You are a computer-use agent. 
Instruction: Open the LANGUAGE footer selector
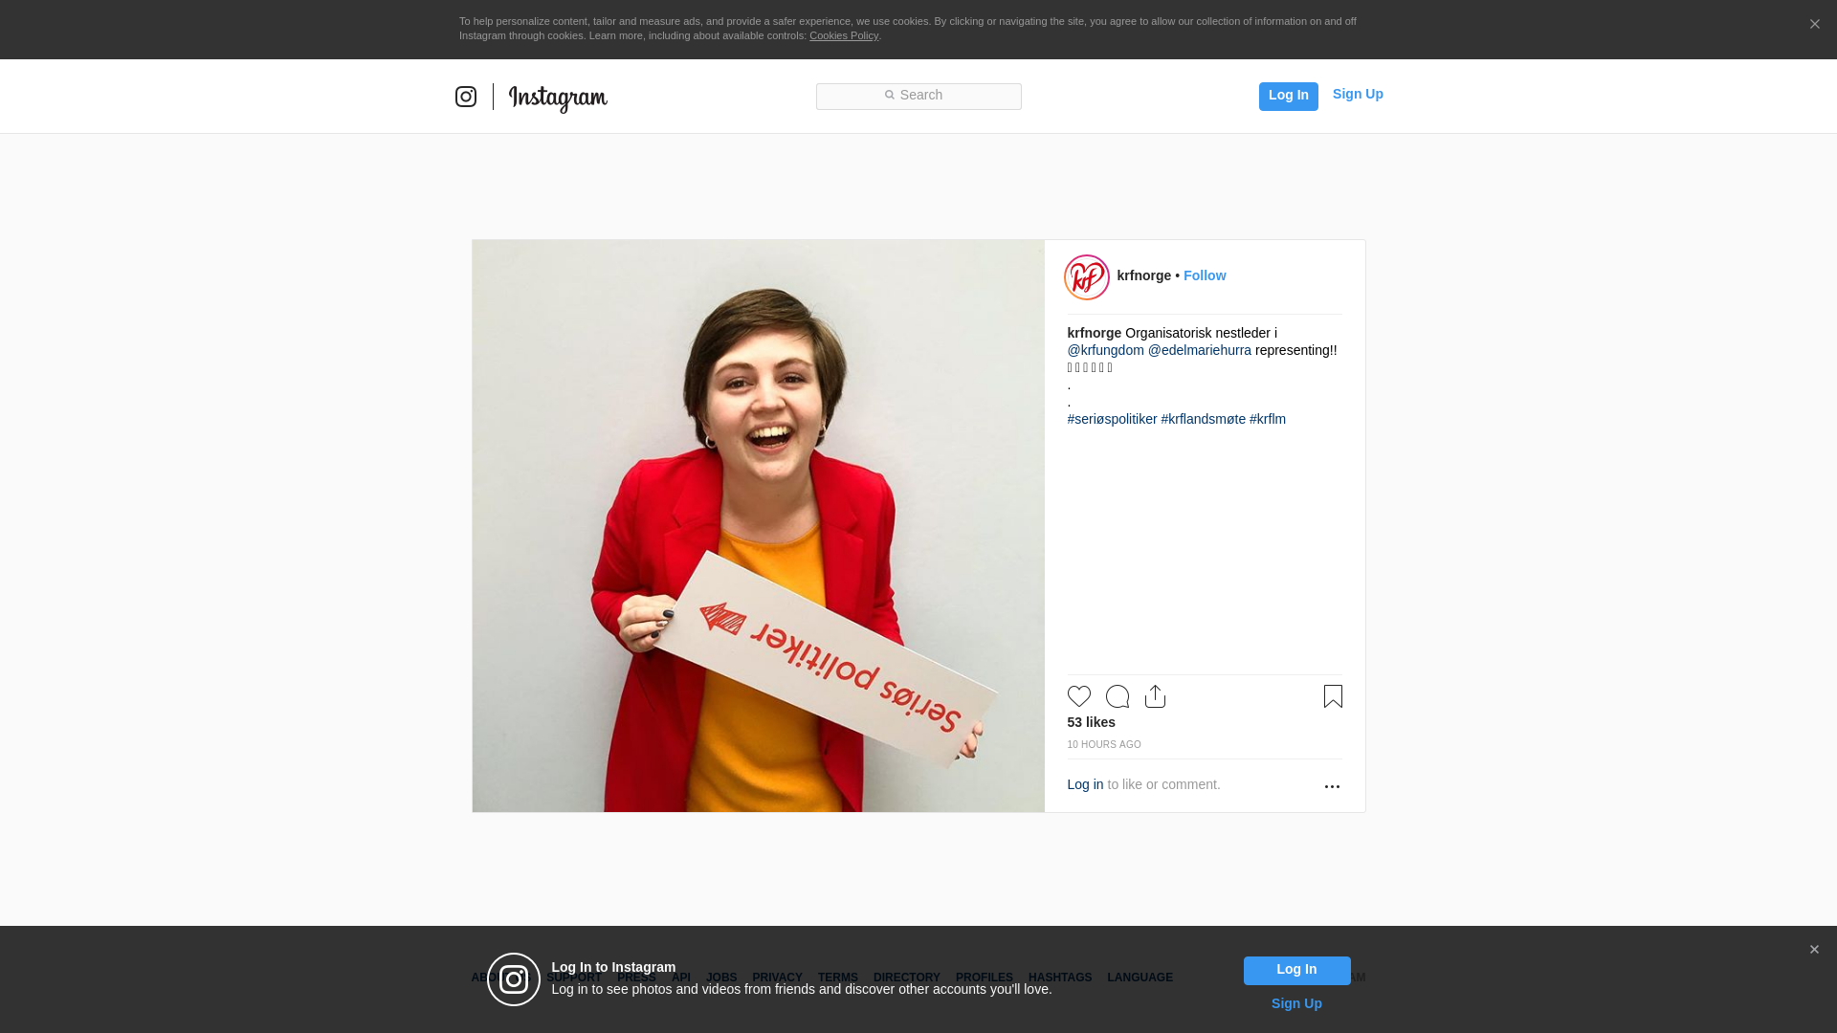(1140, 978)
